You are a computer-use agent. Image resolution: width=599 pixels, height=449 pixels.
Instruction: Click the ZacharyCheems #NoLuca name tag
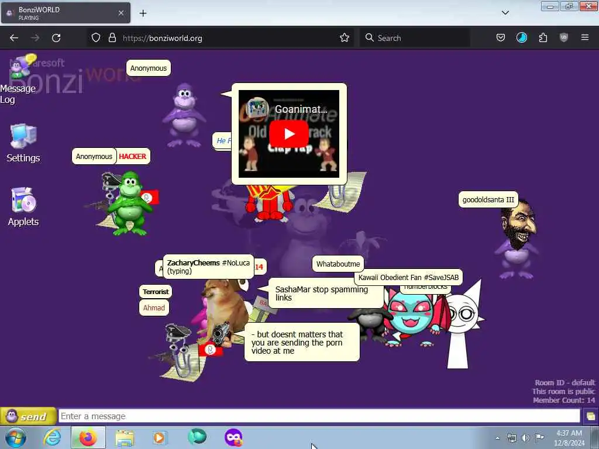pyautogui.click(x=208, y=267)
